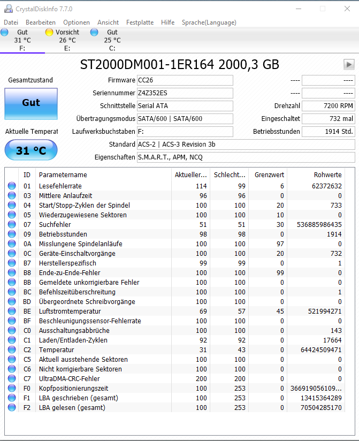The width and height of the screenshot is (359, 441).
Task: Open the Bearbeiten menu
Action: point(41,22)
